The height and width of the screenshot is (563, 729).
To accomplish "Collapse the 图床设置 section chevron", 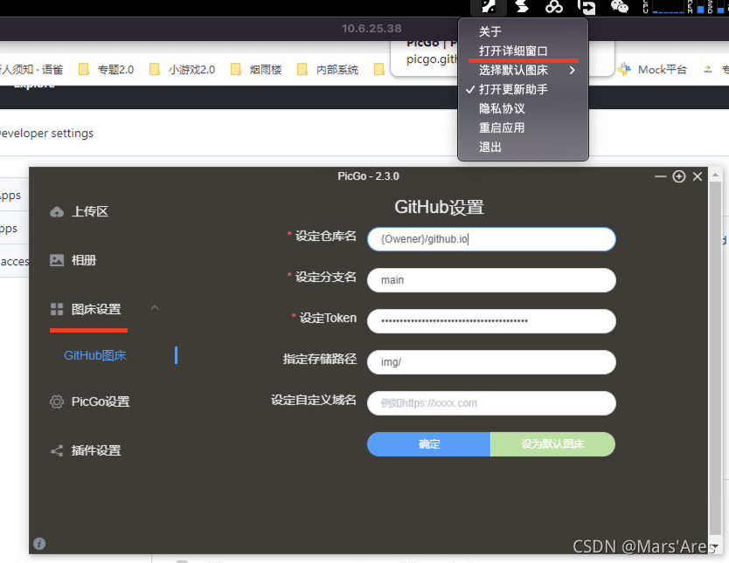I will tap(156, 307).
